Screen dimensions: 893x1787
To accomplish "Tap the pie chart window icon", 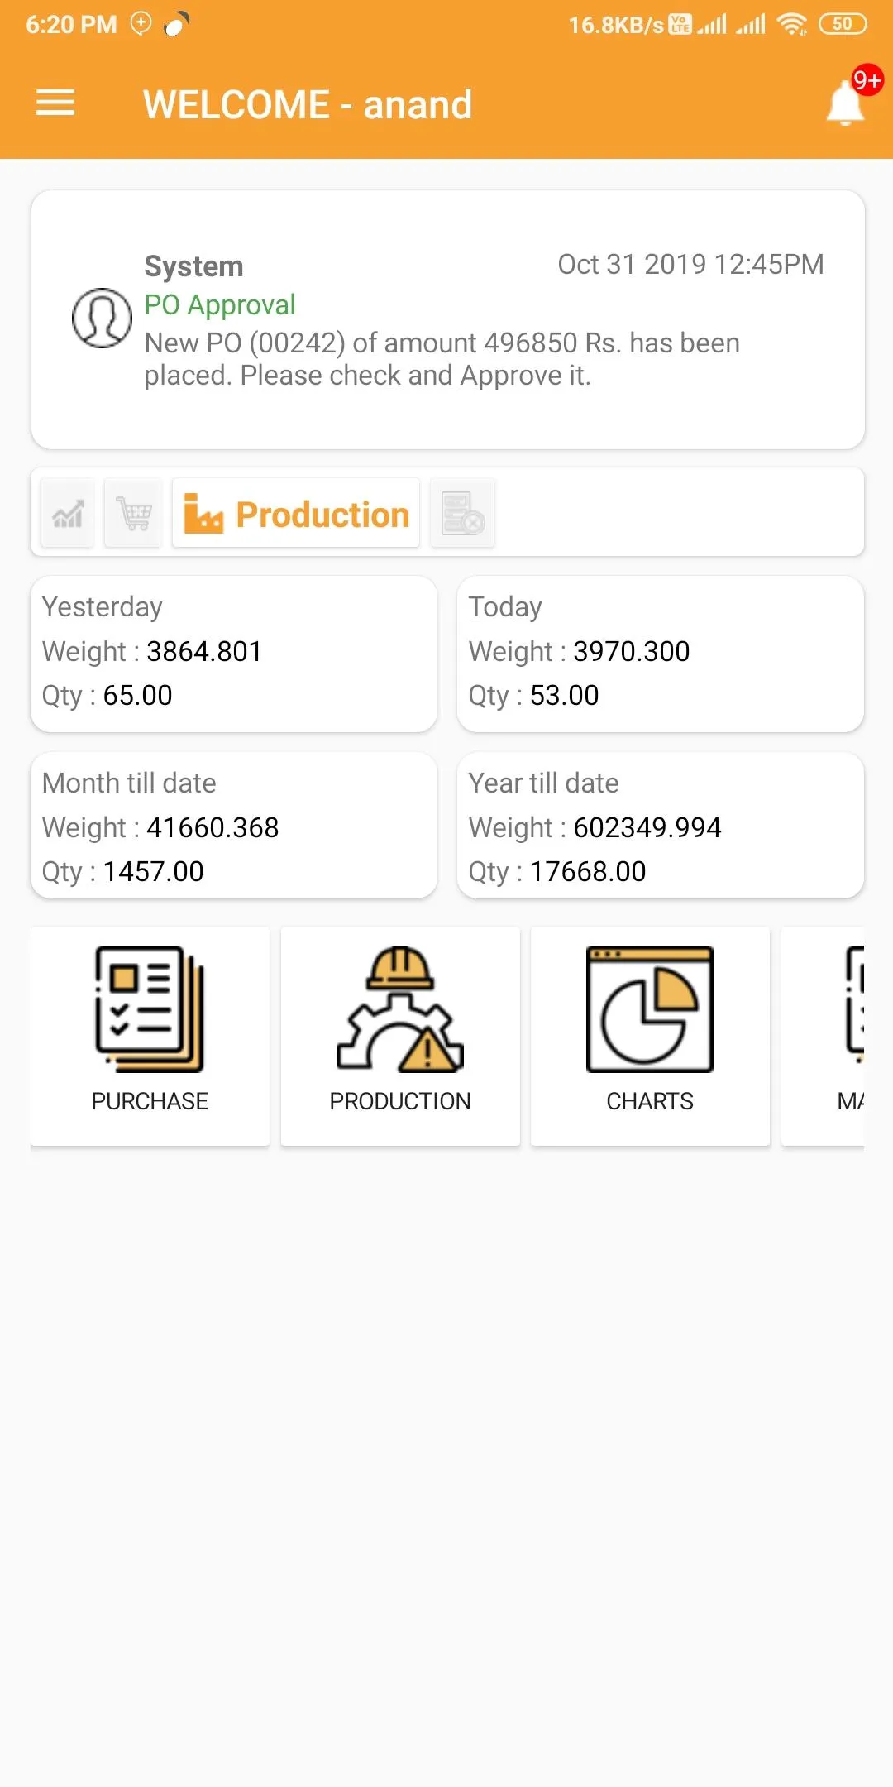I will pos(650,1009).
